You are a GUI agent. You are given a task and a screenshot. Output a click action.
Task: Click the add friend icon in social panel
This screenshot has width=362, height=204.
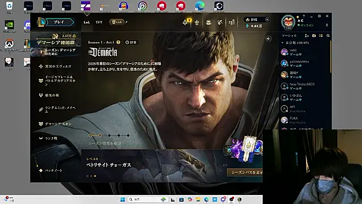click(307, 36)
